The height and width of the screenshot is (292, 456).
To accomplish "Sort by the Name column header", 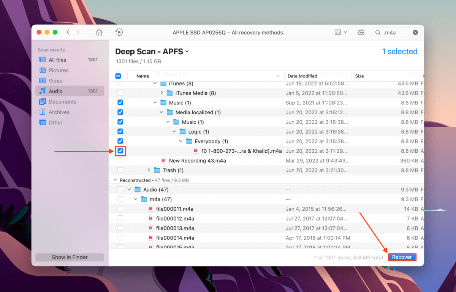I will 142,76.
